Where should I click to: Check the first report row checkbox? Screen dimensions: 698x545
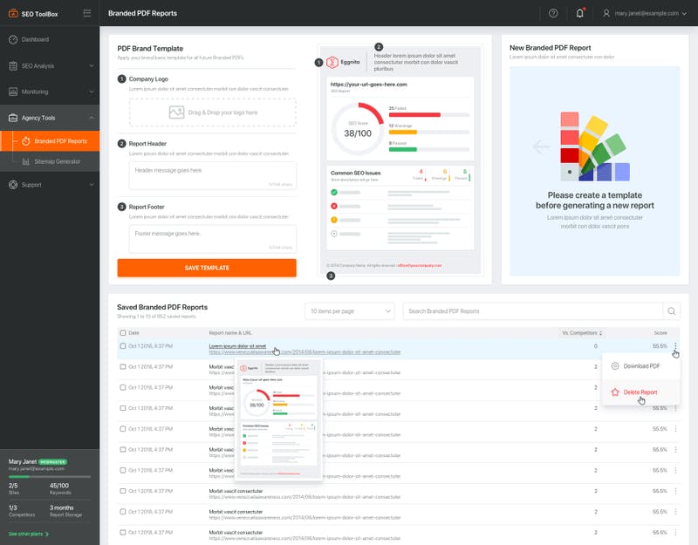pos(122,346)
